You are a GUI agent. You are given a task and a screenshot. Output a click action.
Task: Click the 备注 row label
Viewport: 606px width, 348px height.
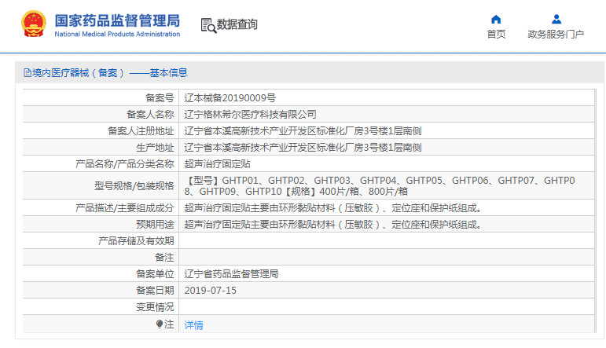164,257
